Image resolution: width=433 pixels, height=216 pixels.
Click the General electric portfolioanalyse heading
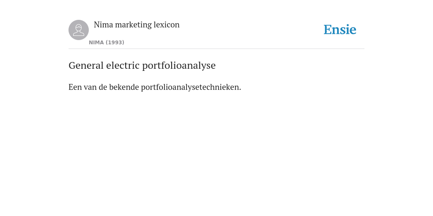tap(142, 65)
